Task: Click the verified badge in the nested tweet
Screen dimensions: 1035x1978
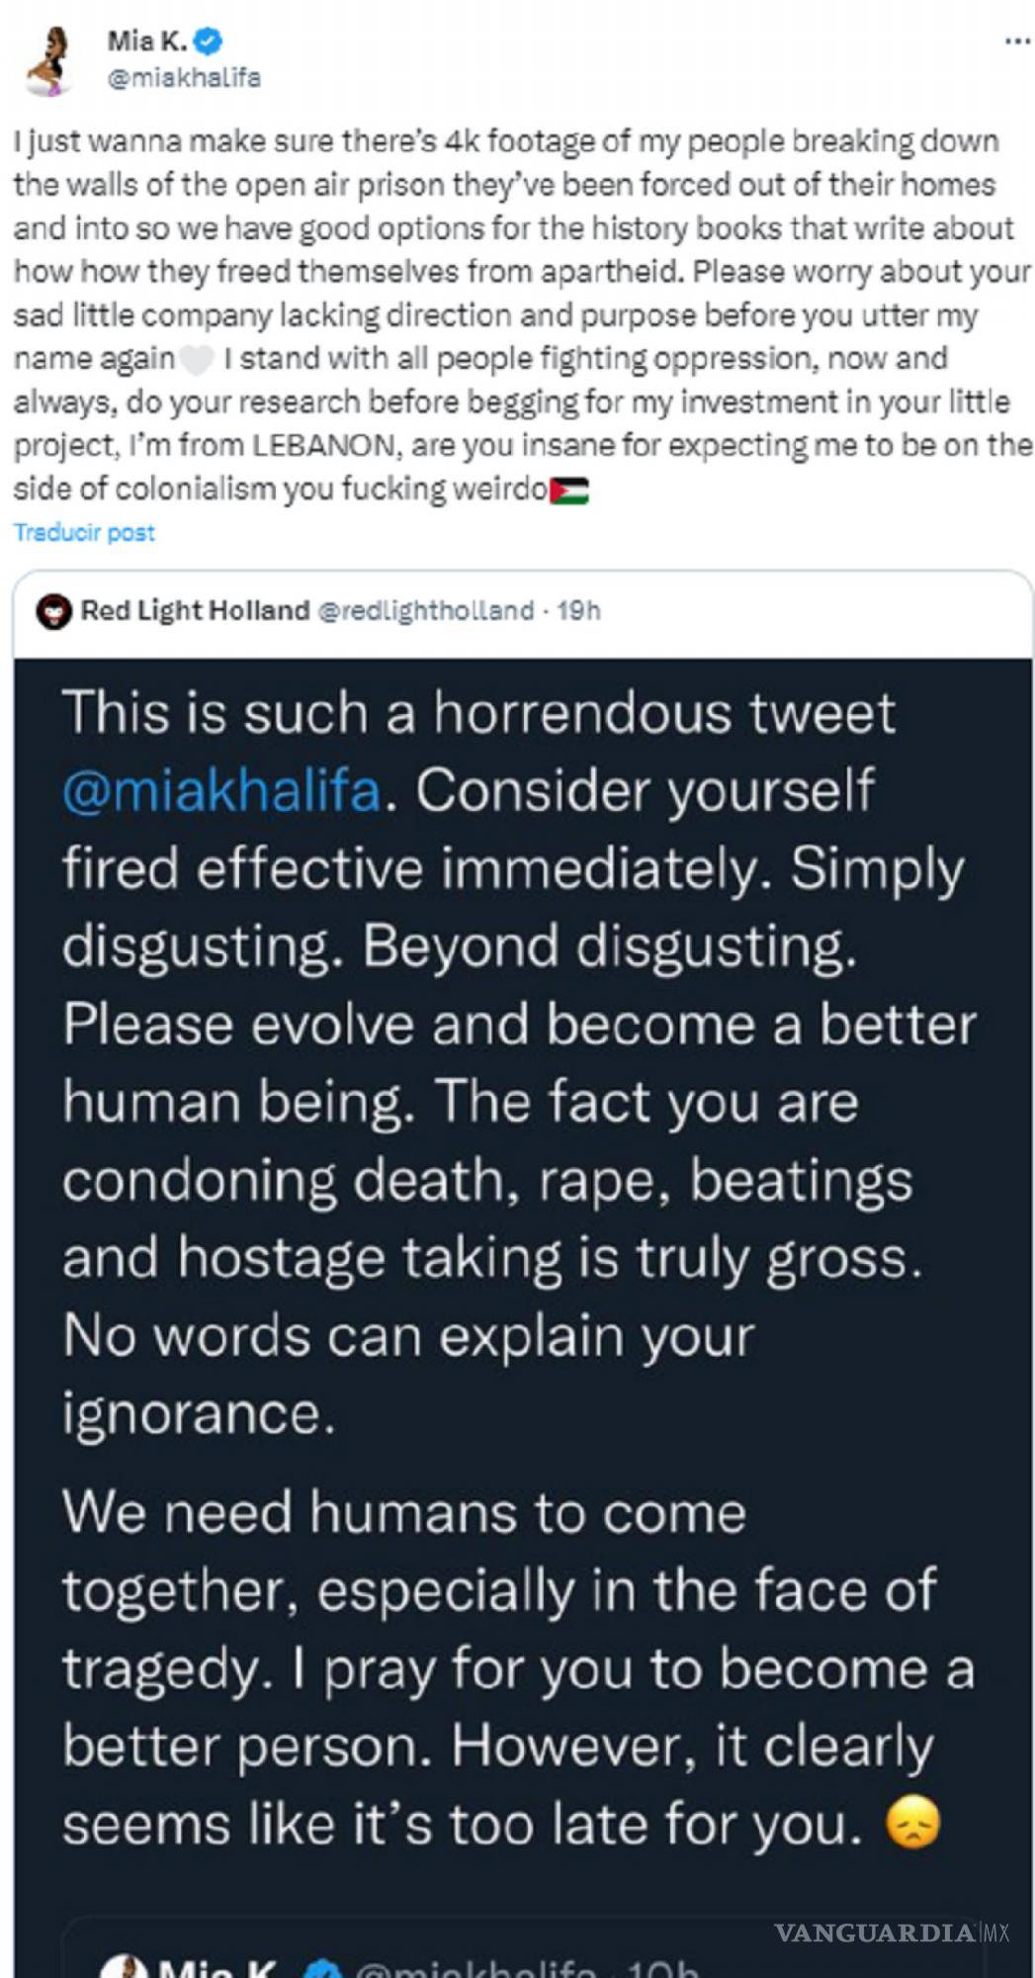Action: coord(324,1970)
